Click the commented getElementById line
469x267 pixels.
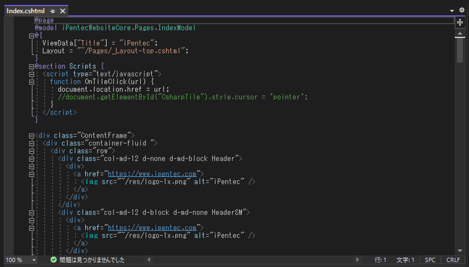183,97
